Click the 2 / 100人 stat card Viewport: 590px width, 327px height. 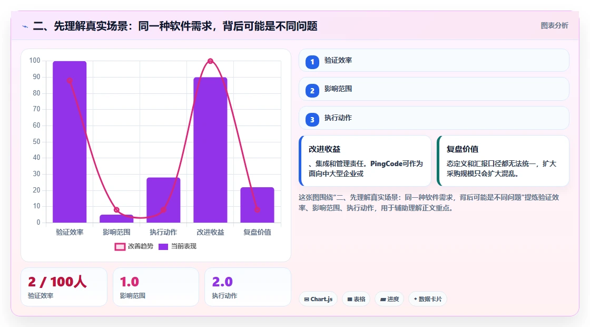[x=64, y=287]
